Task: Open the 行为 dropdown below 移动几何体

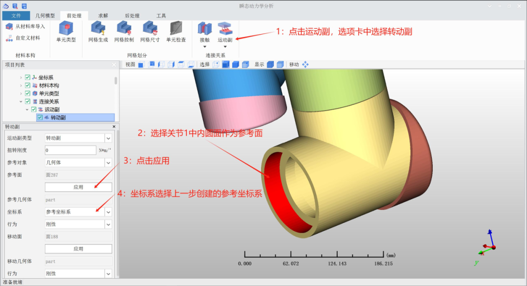Action: 108,274
